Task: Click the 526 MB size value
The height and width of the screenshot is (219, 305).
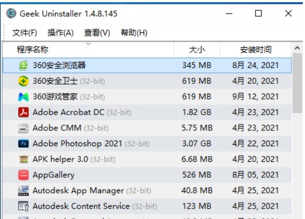Action: coord(197,175)
